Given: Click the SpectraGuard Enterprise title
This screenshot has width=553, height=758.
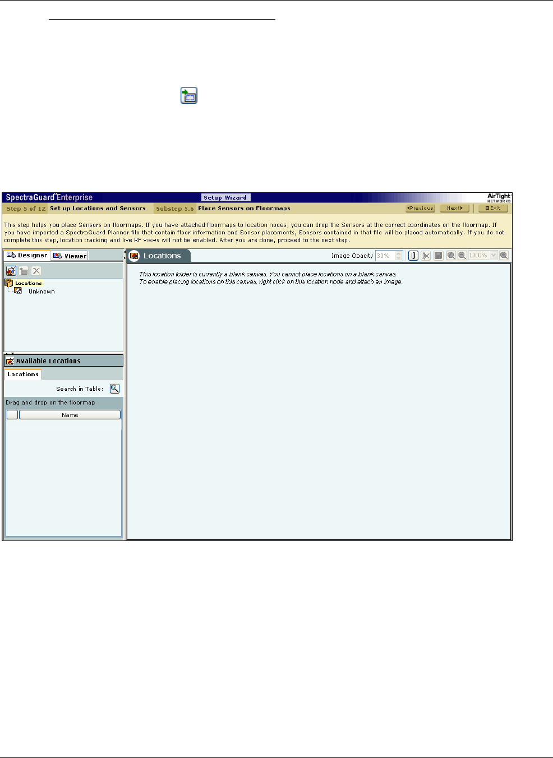Looking at the screenshot, I should click(x=49, y=197).
